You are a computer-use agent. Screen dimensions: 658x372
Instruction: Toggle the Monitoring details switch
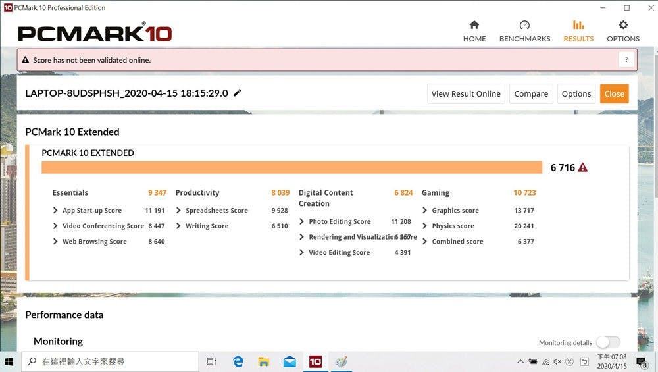(x=608, y=342)
